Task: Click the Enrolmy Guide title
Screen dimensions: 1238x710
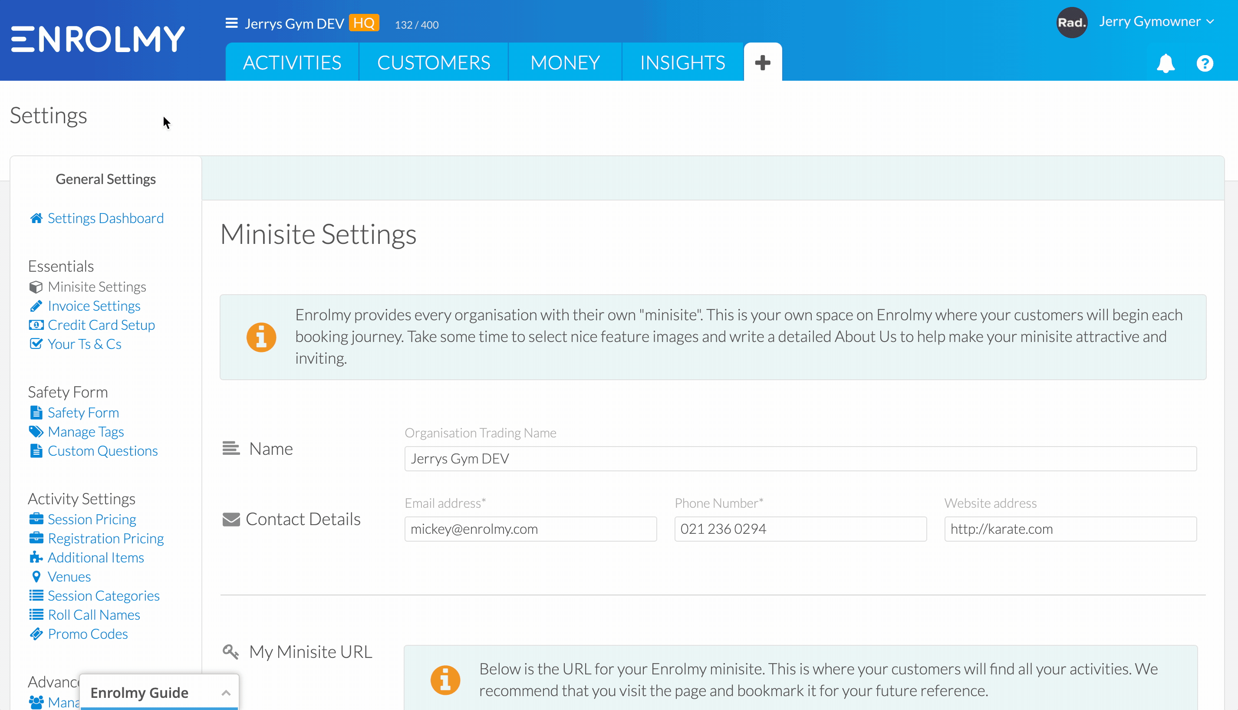Action: tap(139, 693)
